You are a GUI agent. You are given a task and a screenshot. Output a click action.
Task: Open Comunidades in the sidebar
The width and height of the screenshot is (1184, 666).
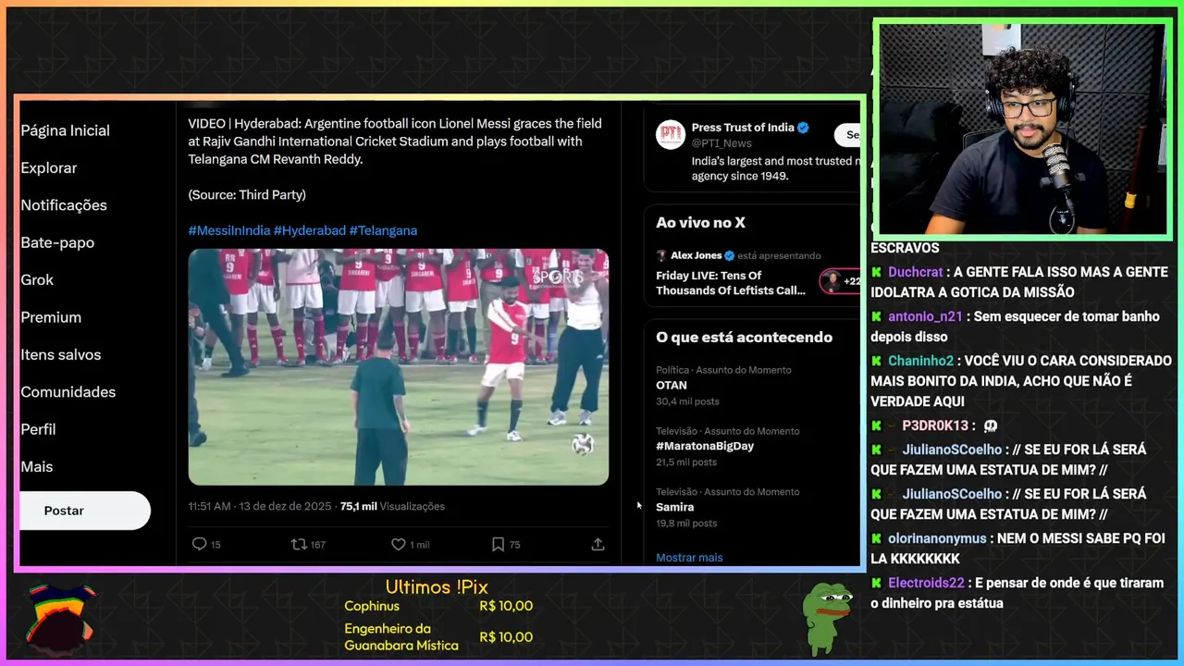click(68, 392)
